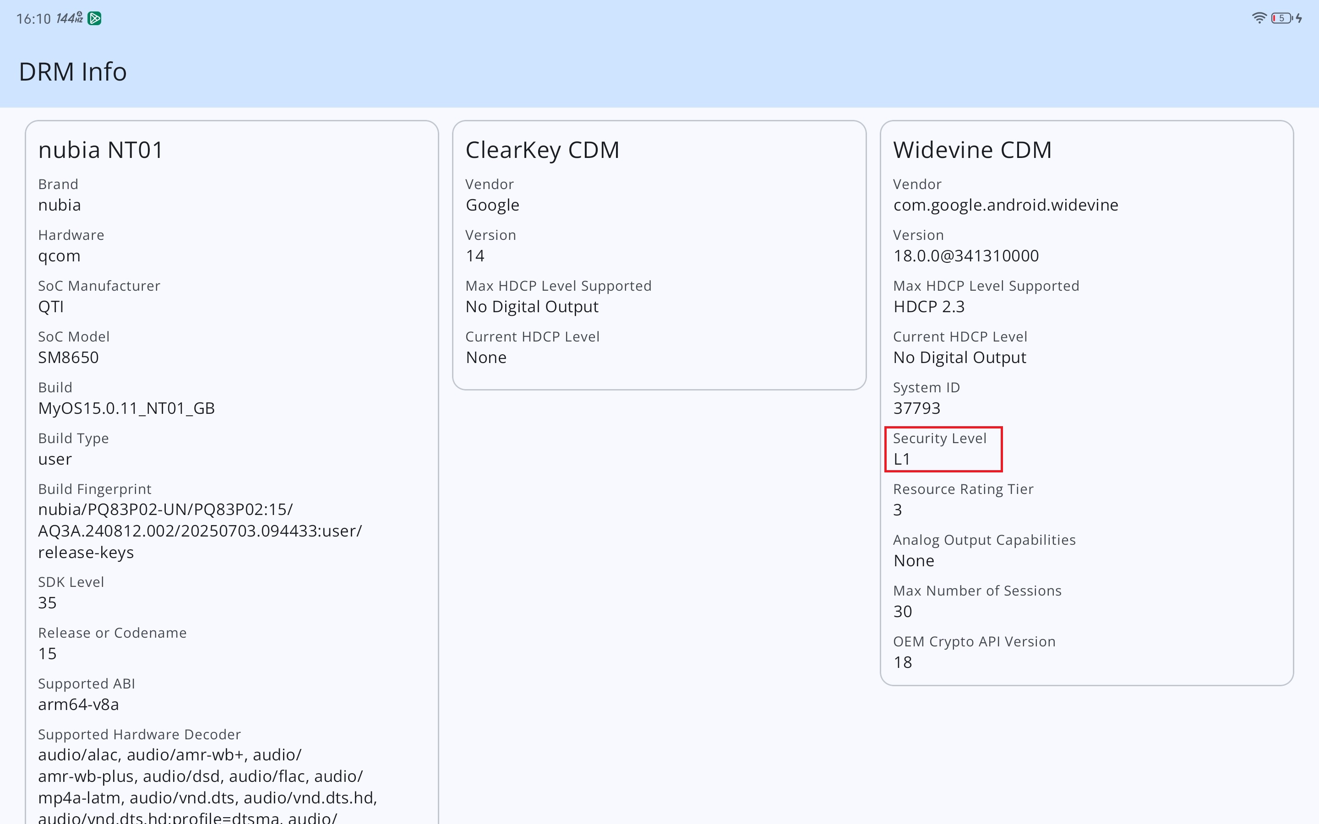The height and width of the screenshot is (824, 1319).
Task: Tap the charging bolt icon
Action: point(1299,18)
